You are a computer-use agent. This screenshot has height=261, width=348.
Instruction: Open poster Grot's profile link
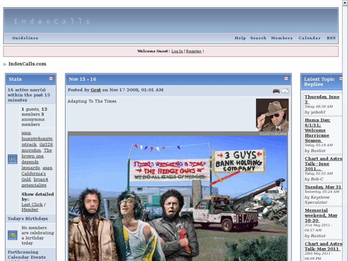96,90
